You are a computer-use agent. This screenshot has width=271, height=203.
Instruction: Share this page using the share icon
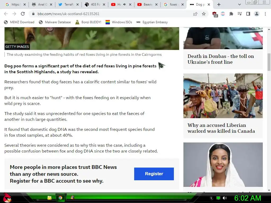tap(195, 14)
